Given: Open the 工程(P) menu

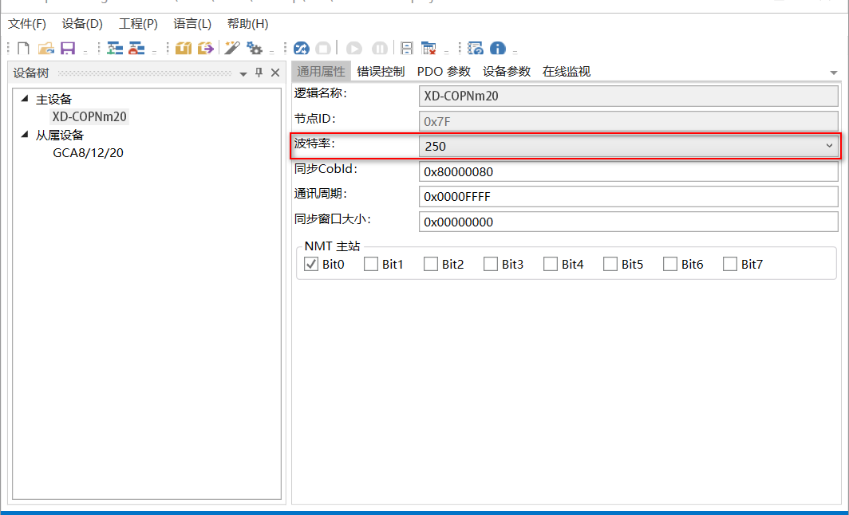Looking at the screenshot, I should click(136, 24).
